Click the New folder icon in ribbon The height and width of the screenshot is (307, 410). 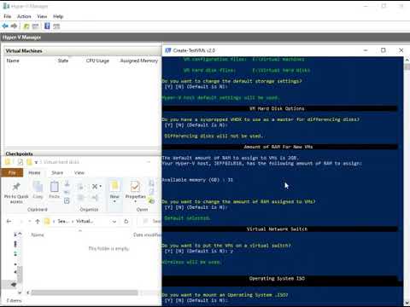click(x=114, y=186)
